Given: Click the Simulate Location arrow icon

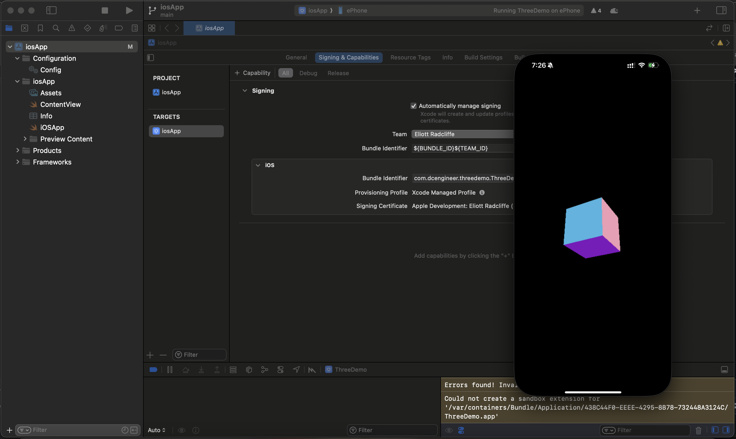Looking at the screenshot, I should [x=296, y=370].
